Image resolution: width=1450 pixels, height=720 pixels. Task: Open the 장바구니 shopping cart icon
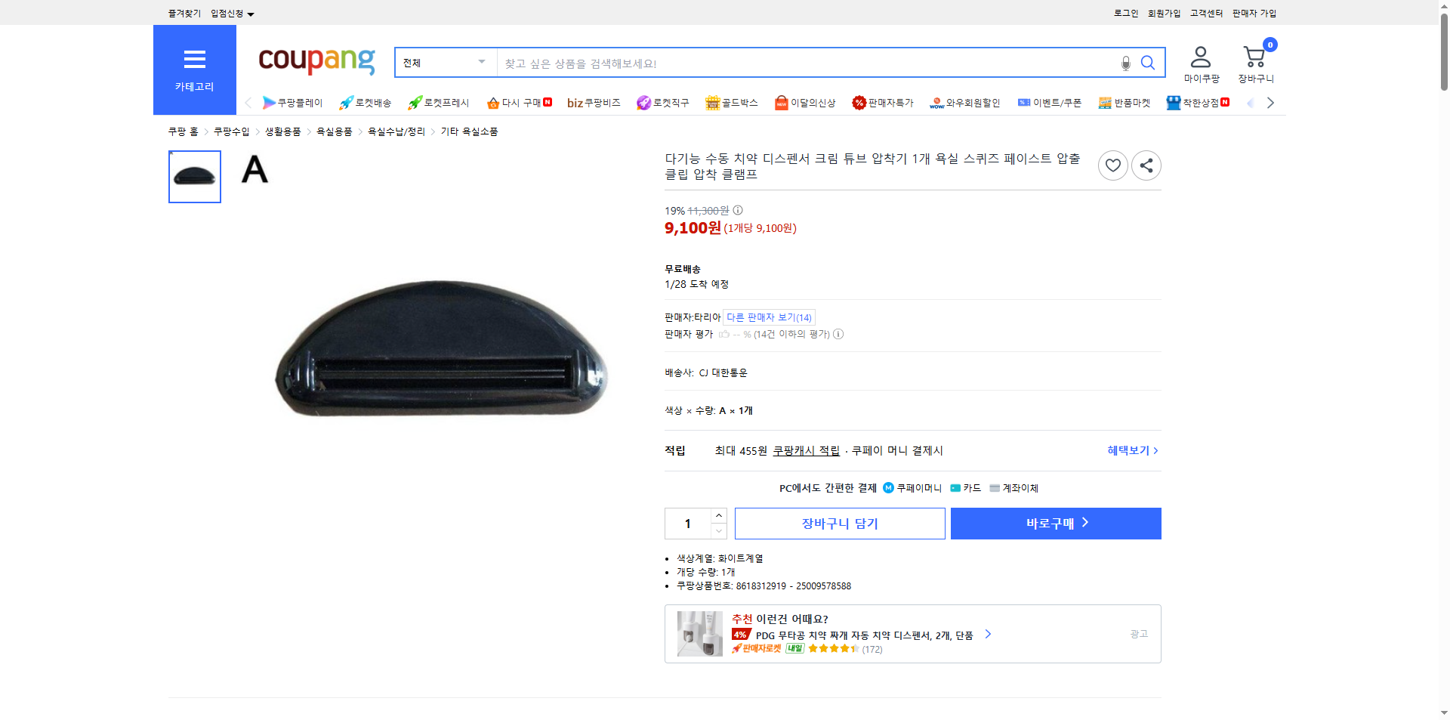(1255, 57)
